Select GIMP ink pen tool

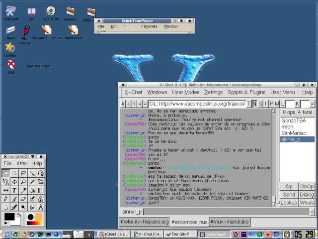point(14,207)
